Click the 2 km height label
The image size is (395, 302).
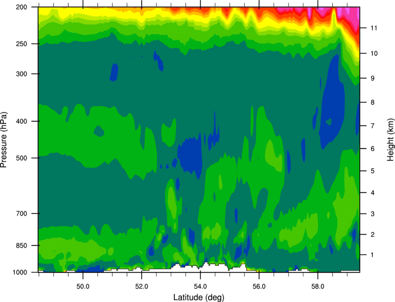click(x=373, y=235)
